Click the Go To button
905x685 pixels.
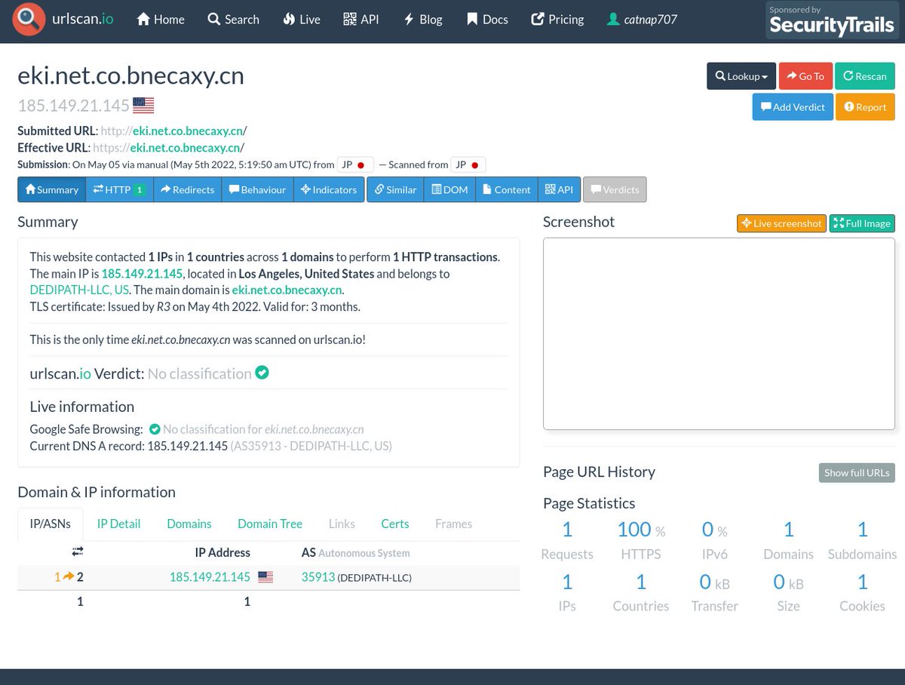[805, 76]
